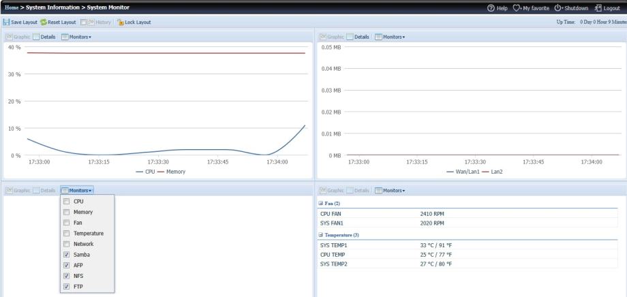Image resolution: width=627 pixels, height=297 pixels.
Task: Select Network in the Monitors menu
Action: [x=83, y=244]
